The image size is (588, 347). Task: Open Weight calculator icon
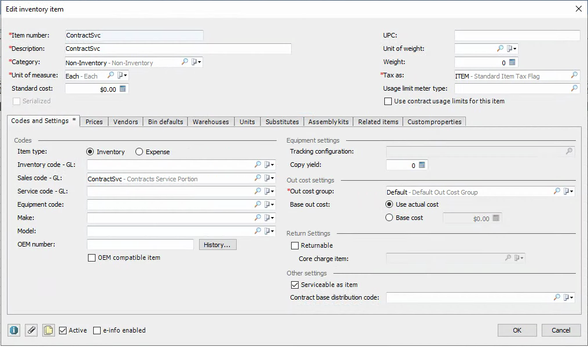click(512, 62)
